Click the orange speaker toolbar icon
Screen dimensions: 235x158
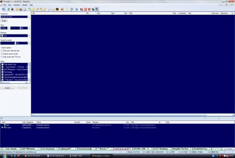point(62,9)
